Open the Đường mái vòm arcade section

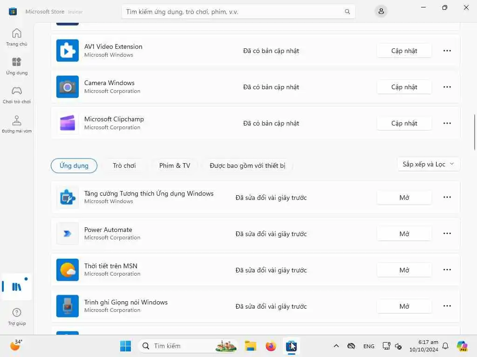[17, 124]
